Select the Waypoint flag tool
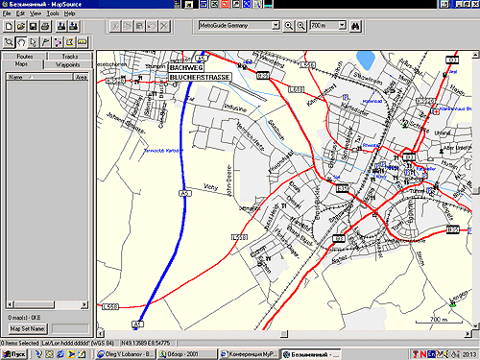This screenshot has width=480, height=360. (x=45, y=42)
